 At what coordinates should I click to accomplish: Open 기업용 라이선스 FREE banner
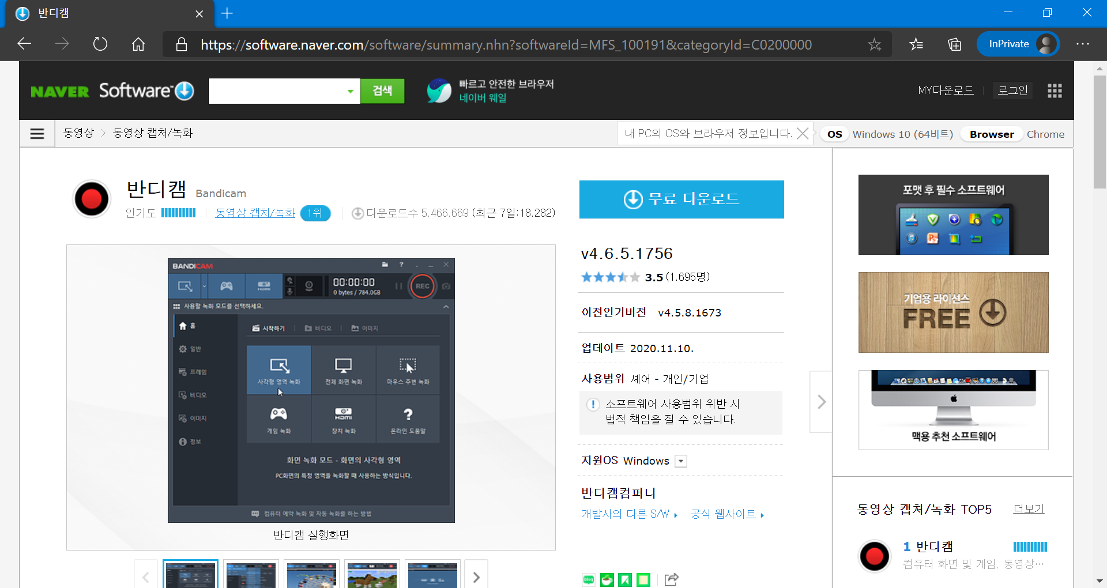click(953, 312)
